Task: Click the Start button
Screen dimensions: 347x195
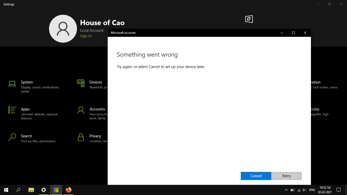Action: (6, 190)
